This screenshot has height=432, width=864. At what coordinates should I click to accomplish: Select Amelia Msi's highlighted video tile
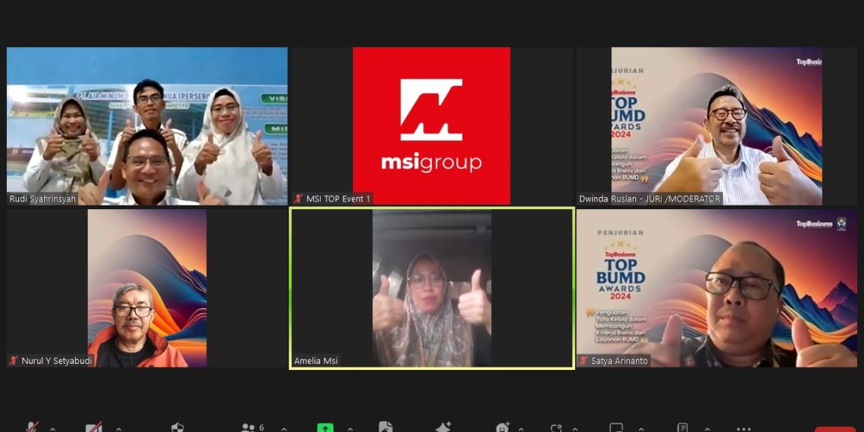[431, 288]
